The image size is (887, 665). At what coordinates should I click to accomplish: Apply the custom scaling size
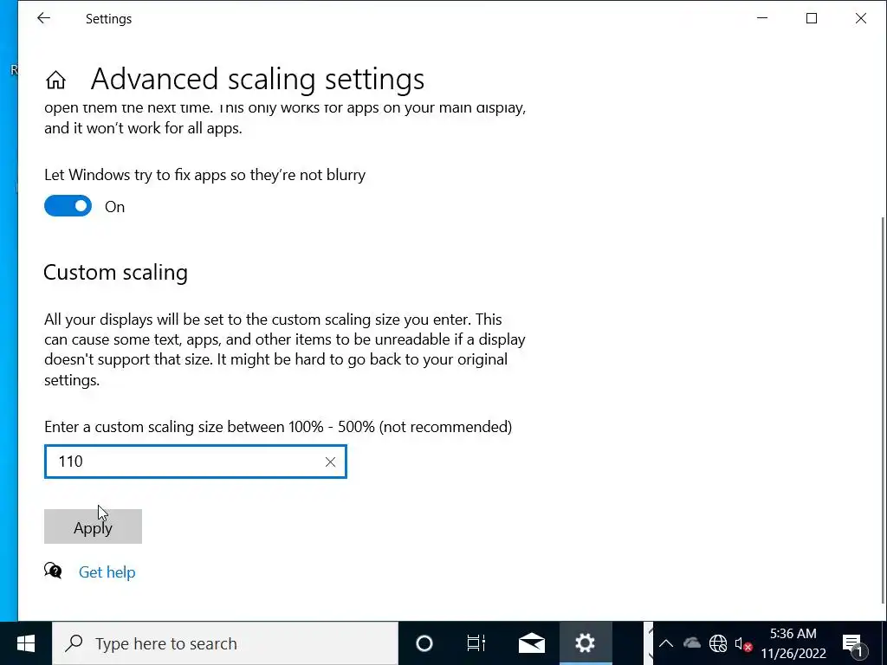[93, 526]
